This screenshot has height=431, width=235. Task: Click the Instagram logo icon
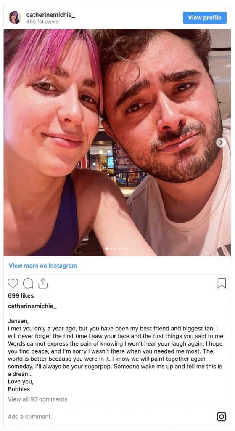(x=222, y=416)
